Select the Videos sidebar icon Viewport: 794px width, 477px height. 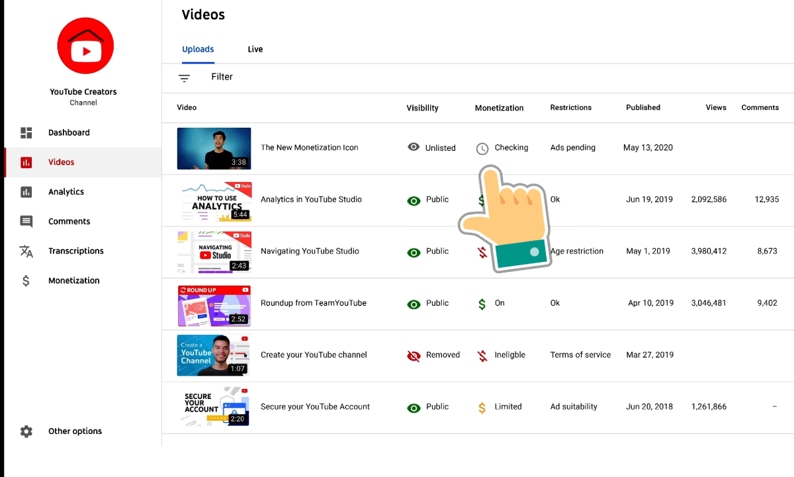26,162
